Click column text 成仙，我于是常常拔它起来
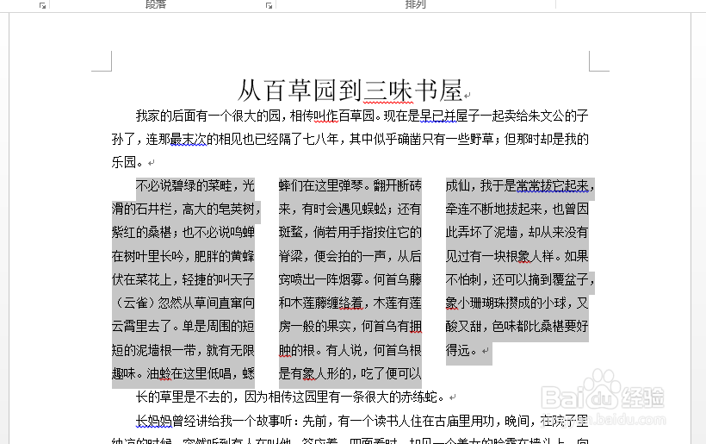This screenshot has width=706, height=444. point(520,185)
